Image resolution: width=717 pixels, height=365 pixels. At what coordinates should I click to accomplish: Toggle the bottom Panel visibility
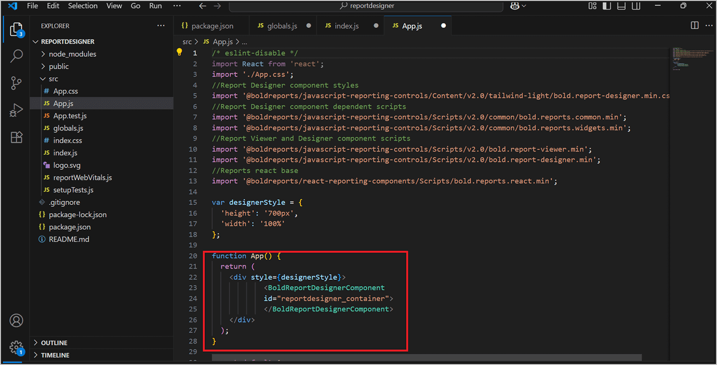point(621,6)
